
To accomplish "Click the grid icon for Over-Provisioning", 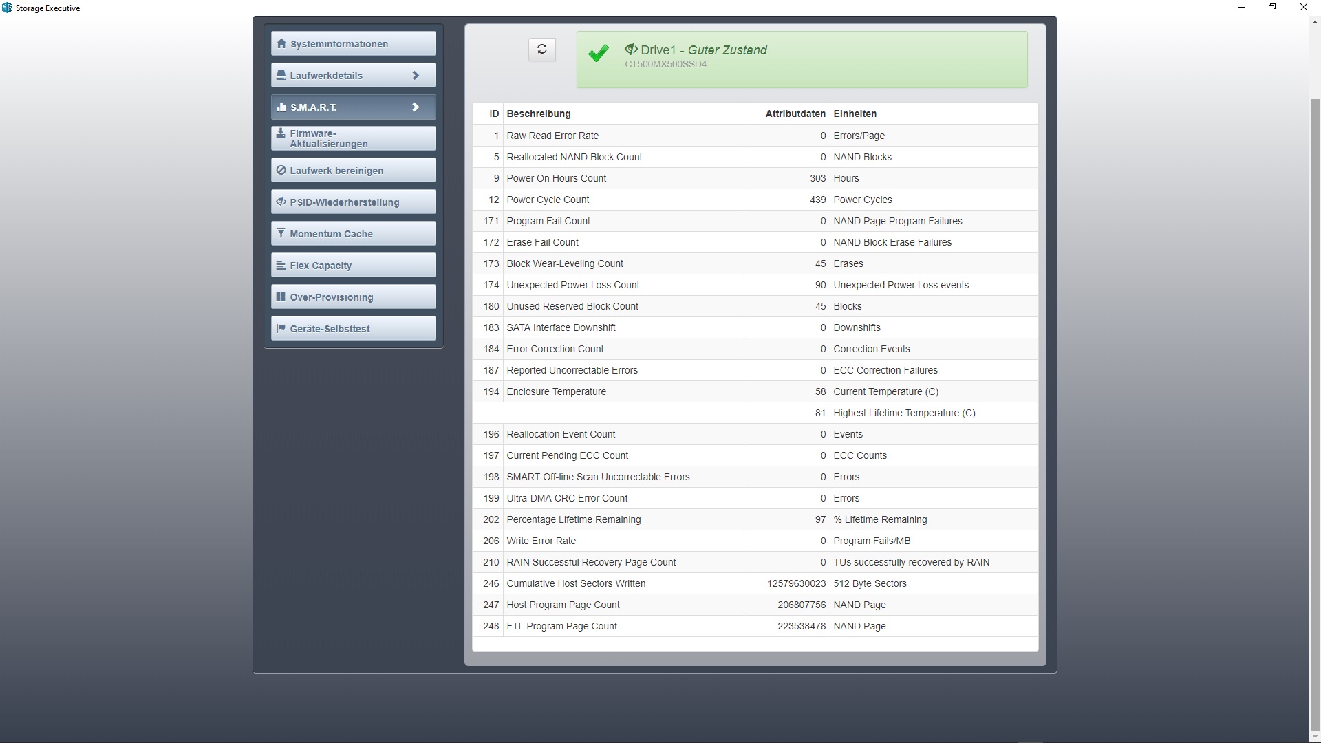I will point(281,297).
